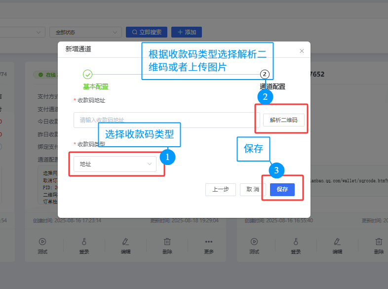Click the 编辑 pencil icon in the 7652 card
This screenshot has width=388, height=289.
pos(337,242)
